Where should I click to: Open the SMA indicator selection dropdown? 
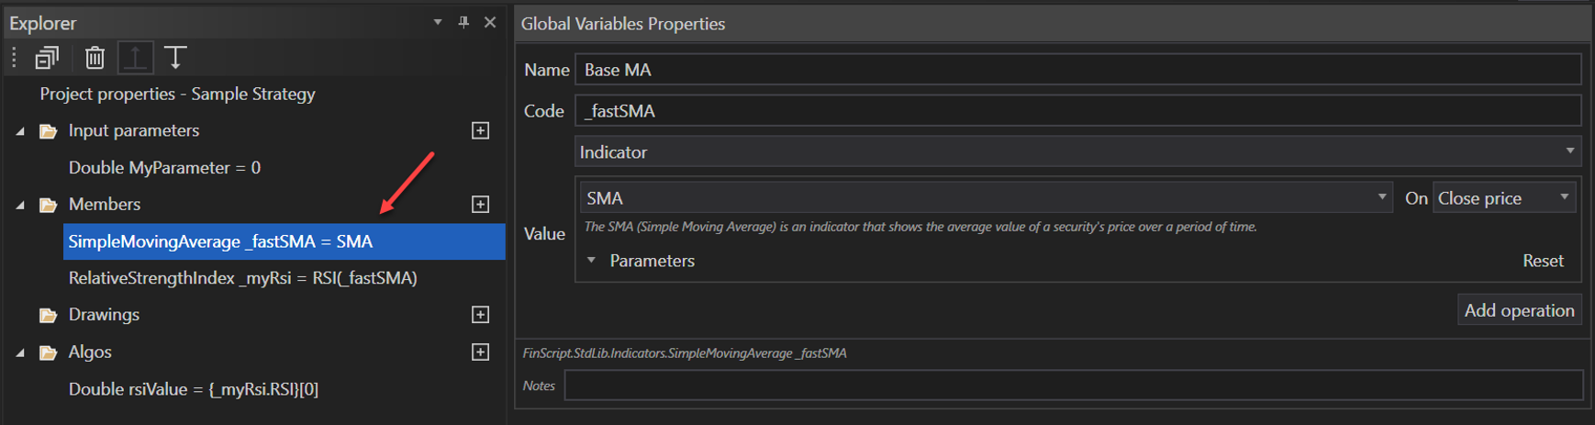coord(1381,197)
